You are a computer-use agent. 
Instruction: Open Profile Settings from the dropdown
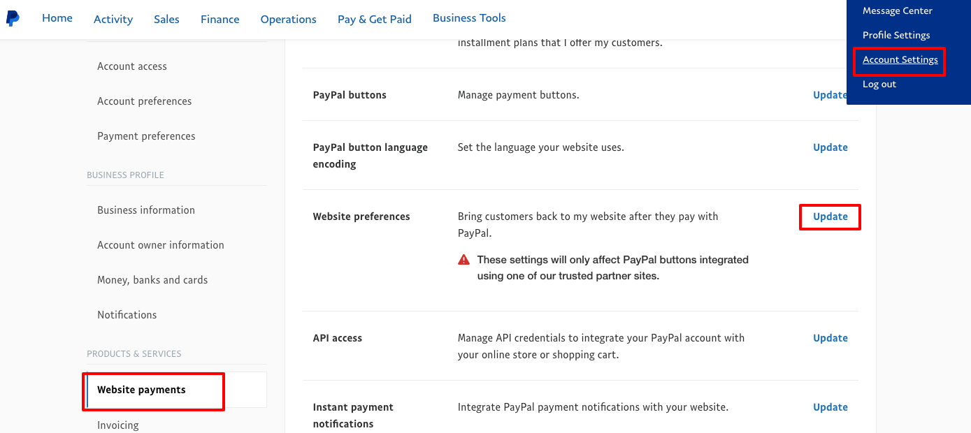(x=896, y=35)
